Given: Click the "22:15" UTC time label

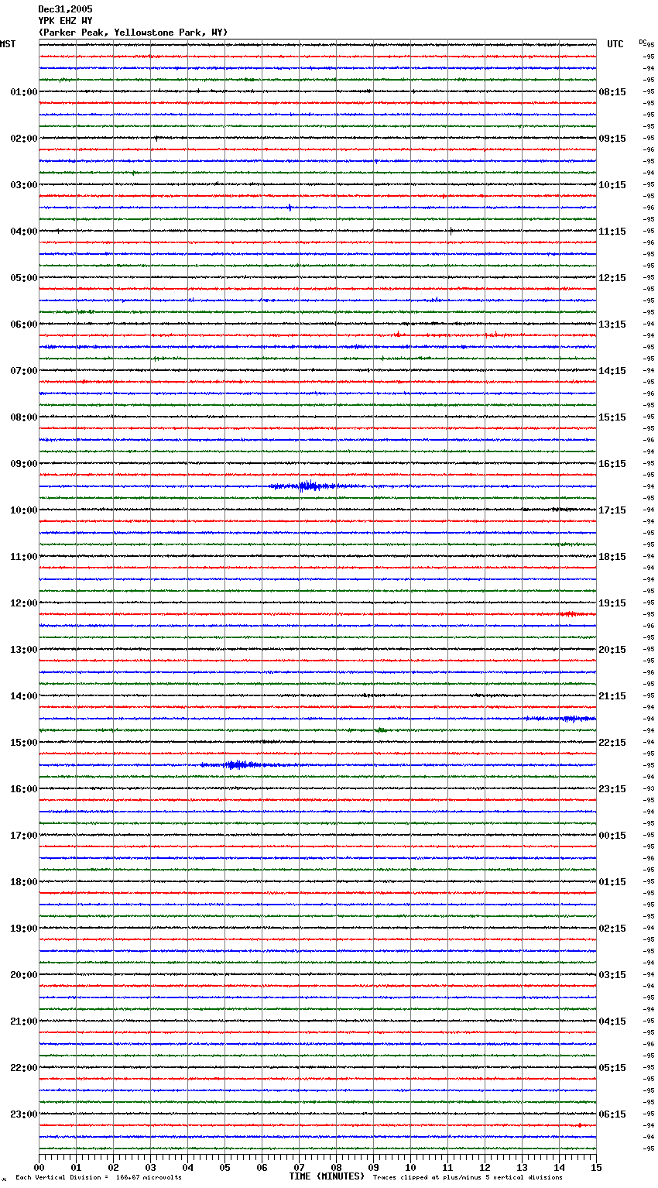Looking at the screenshot, I should click(x=612, y=743).
